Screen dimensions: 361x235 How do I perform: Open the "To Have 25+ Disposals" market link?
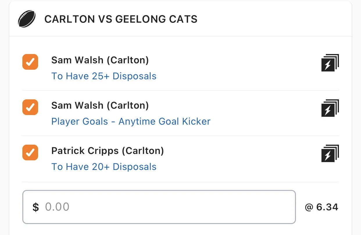point(104,76)
